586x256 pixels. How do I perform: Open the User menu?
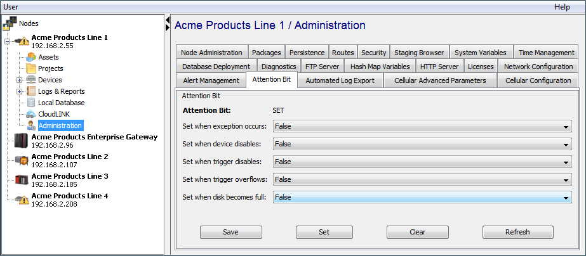coord(10,7)
